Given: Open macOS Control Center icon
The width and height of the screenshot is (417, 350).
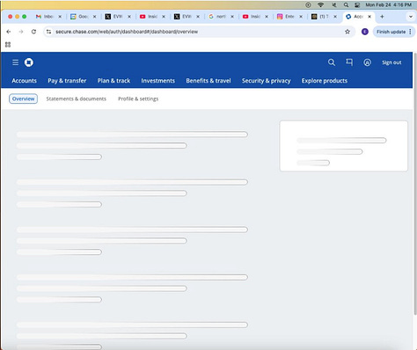Looking at the screenshot, I should pyautogui.click(x=357, y=4).
